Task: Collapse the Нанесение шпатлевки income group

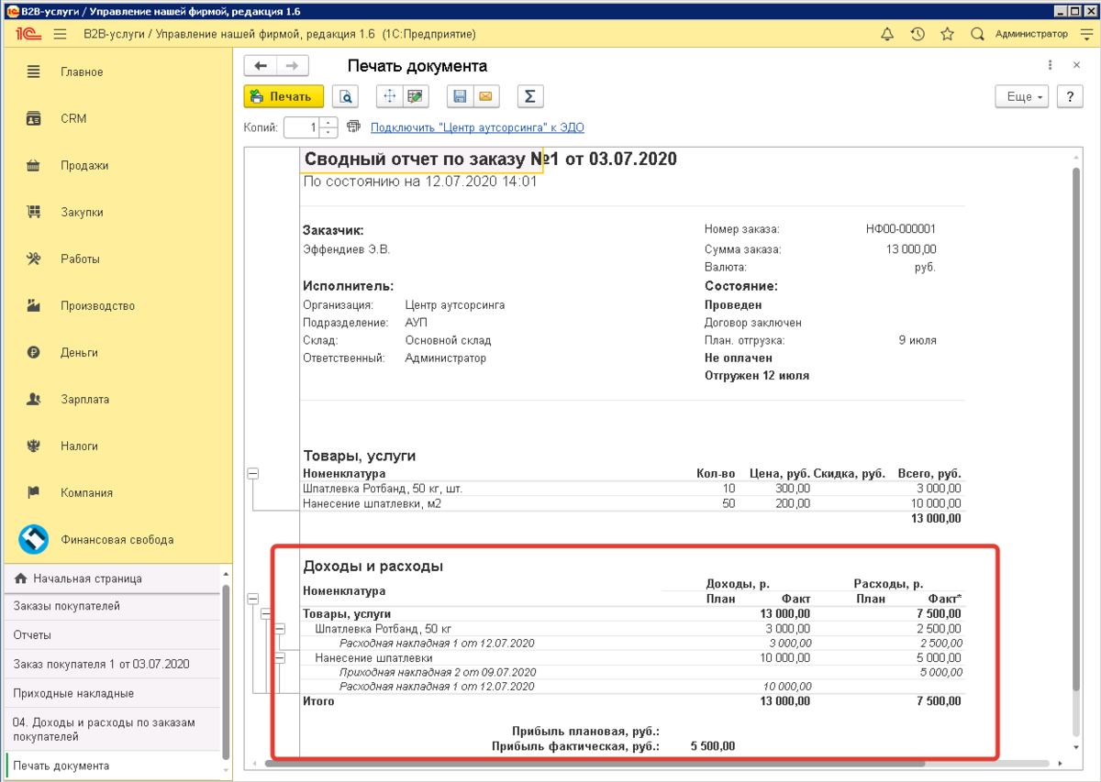Action: click(280, 657)
